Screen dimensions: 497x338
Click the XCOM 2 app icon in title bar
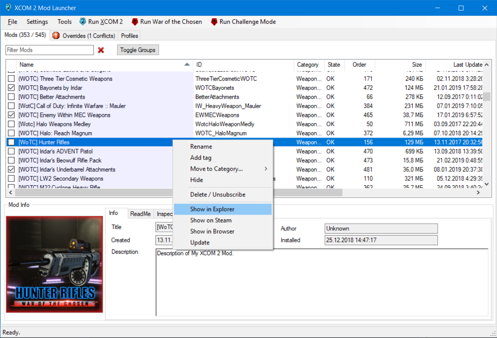(x=8, y=8)
